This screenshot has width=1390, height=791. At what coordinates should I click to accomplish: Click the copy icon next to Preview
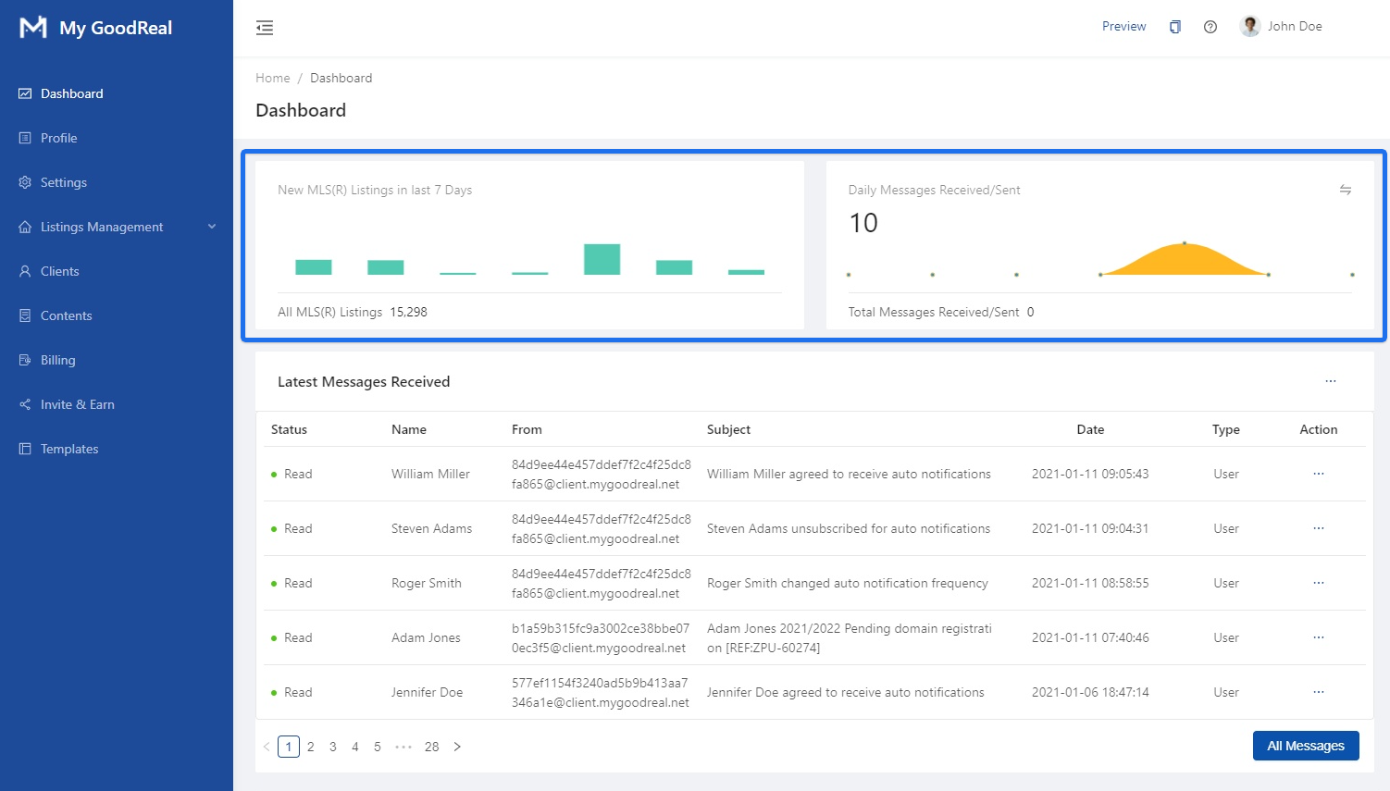click(1175, 27)
